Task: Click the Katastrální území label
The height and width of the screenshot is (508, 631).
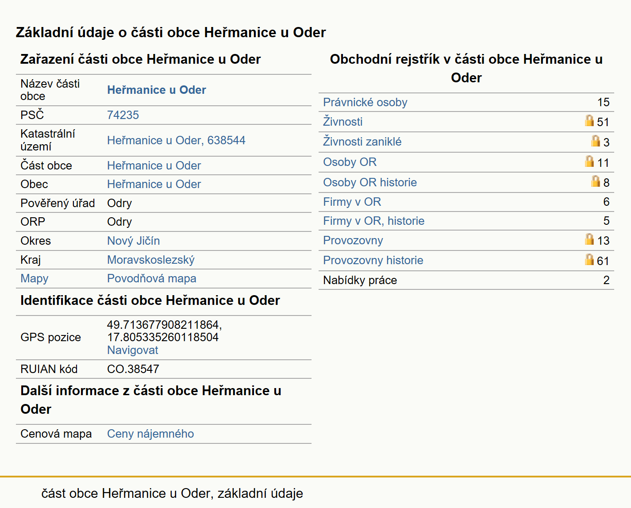Action: point(48,140)
